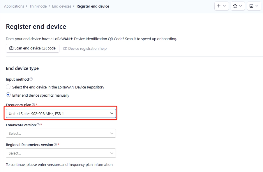
Task: Expand the Frequency plan dropdown arrow
Action: click(x=112, y=114)
